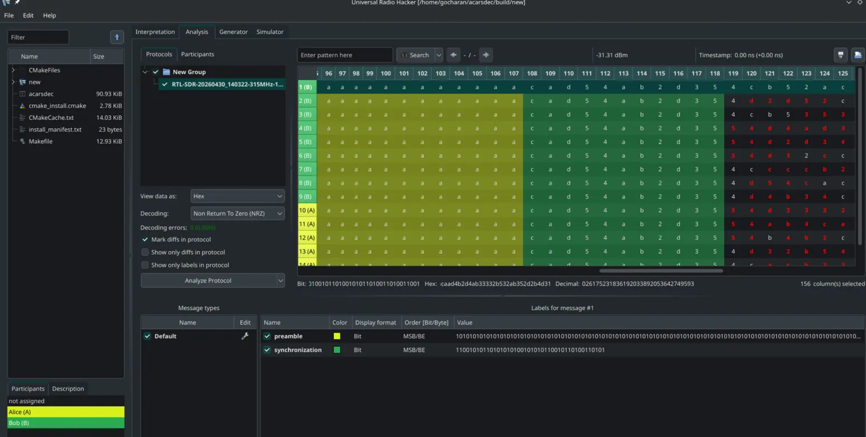
Task: Click the green synchronization color swatch
Action: point(337,350)
